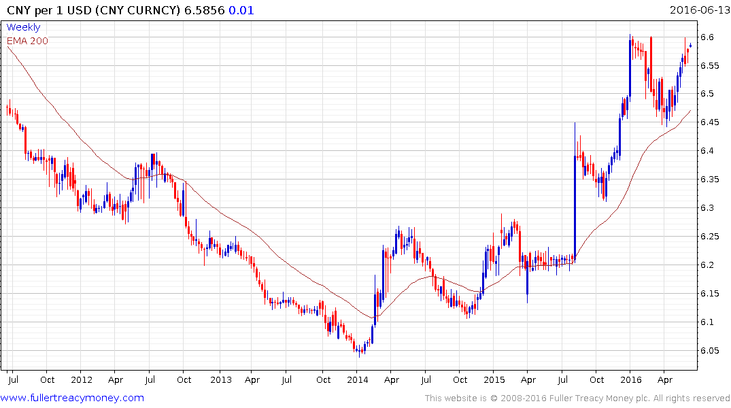
Task: Click the current price value 6.5856
Action: point(205,10)
